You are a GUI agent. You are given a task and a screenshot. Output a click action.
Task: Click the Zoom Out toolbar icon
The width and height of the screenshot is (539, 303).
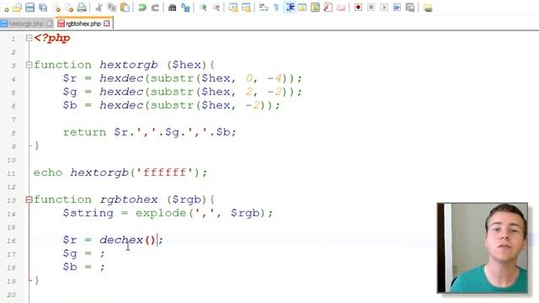(x=216, y=8)
